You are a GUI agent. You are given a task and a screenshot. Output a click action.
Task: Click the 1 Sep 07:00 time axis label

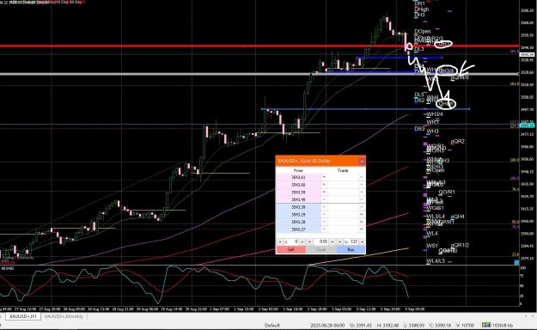[x=219, y=309]
